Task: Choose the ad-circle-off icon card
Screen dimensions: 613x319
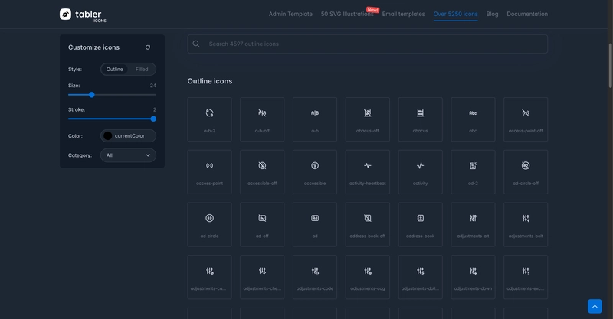Action: pos(526,172)
